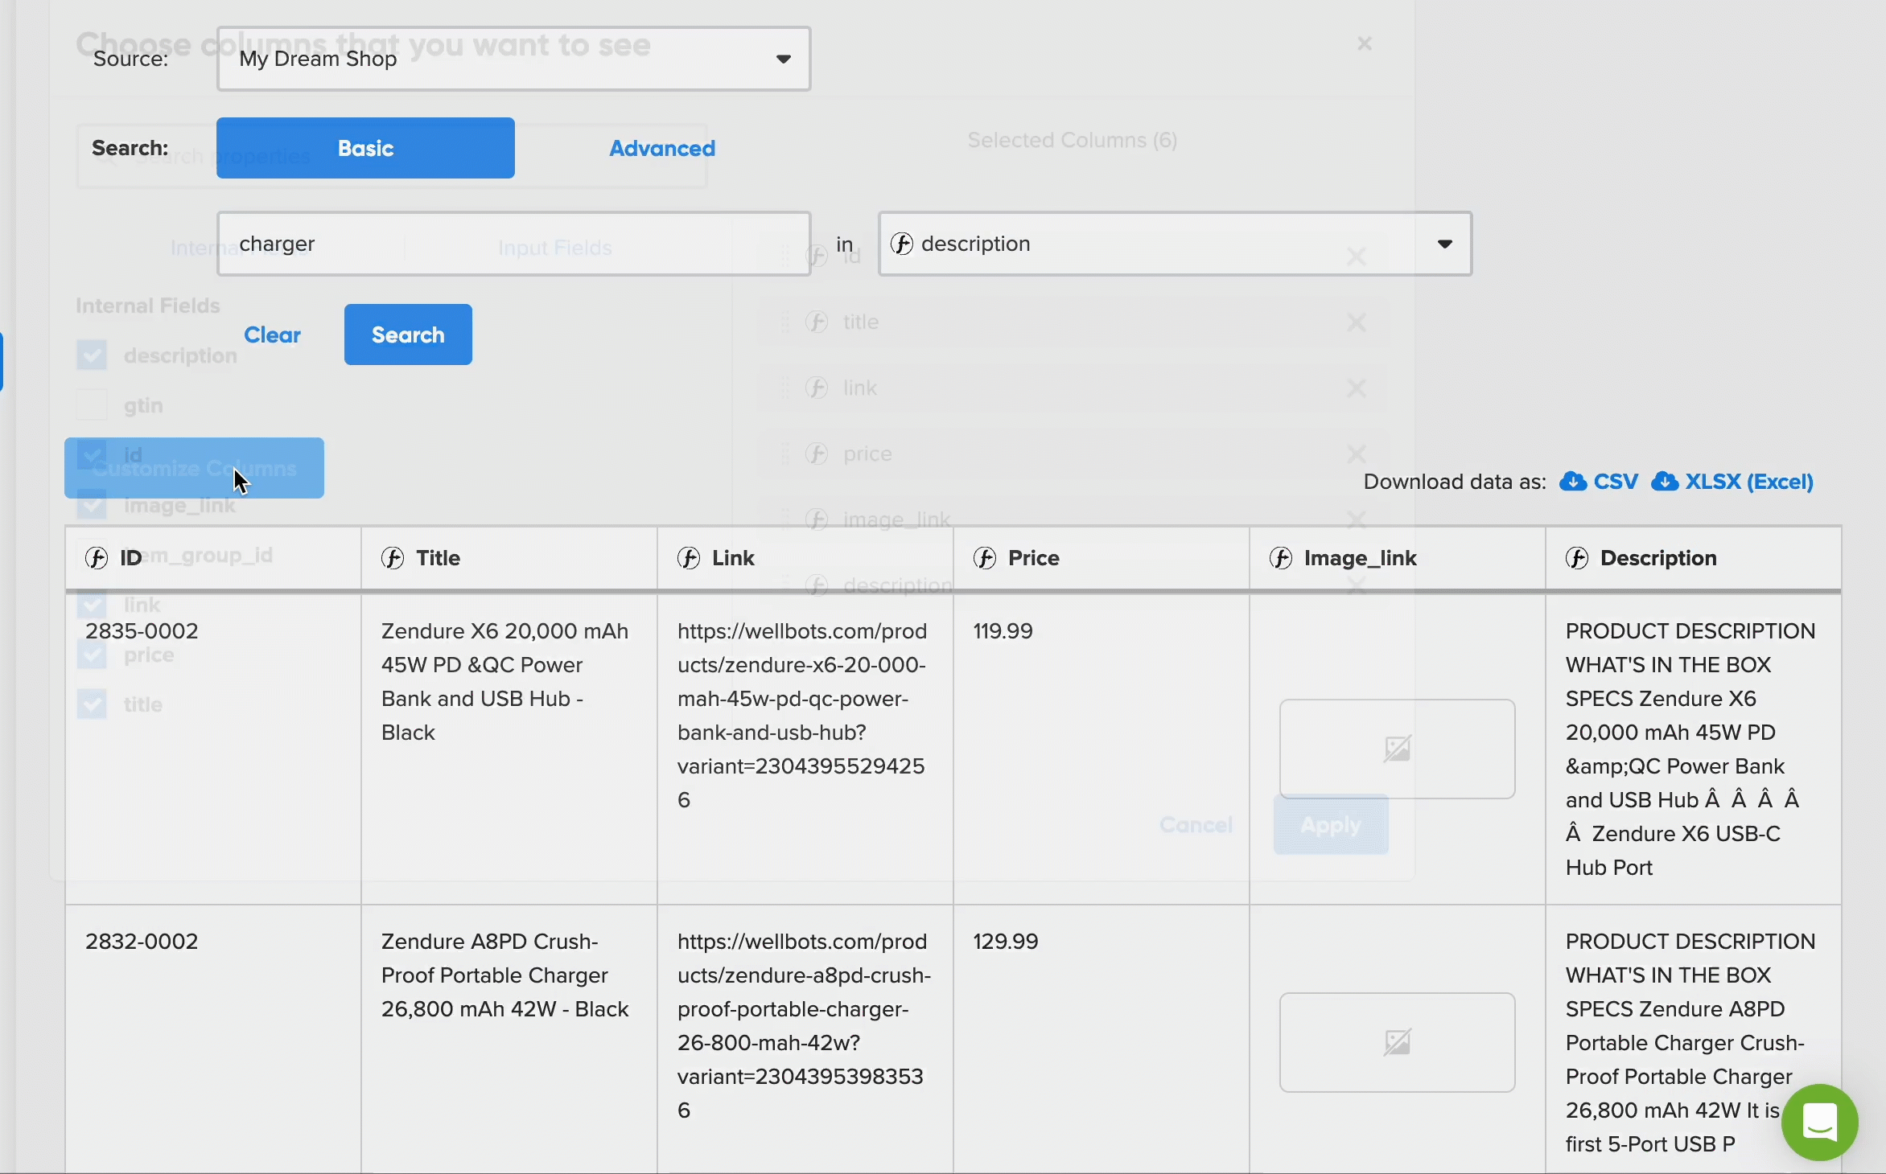Viewport: 1886px width, 1174px height.
Task: Switch to the Basic search tab
Action: pos(365,148)
